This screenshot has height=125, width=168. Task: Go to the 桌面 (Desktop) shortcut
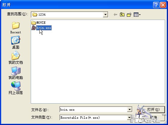pos(16,43)
